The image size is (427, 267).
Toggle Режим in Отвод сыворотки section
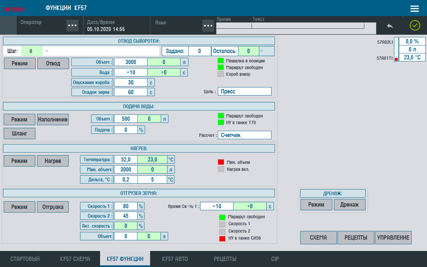pyautogui.click(x=20, y=63)
